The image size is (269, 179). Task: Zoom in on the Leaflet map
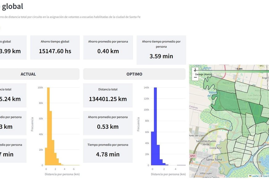(x=195, y=70)
